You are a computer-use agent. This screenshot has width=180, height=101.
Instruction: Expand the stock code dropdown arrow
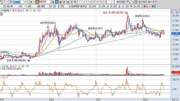coord(25,2)
